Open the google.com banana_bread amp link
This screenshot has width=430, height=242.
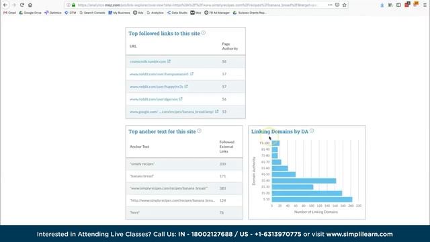tap(171, 112)
